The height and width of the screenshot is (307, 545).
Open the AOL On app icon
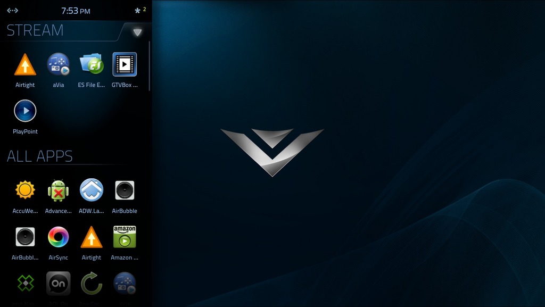point(59,284)
